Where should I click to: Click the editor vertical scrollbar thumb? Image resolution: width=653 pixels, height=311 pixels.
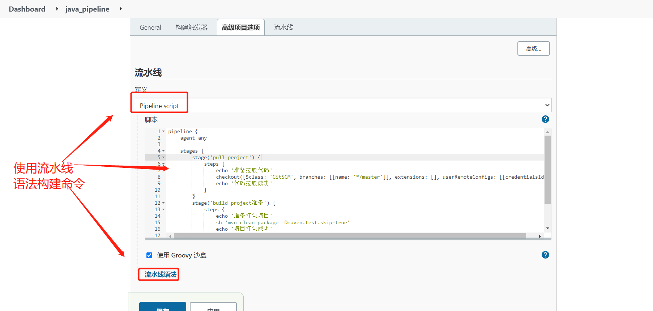(x=547, y=170)
